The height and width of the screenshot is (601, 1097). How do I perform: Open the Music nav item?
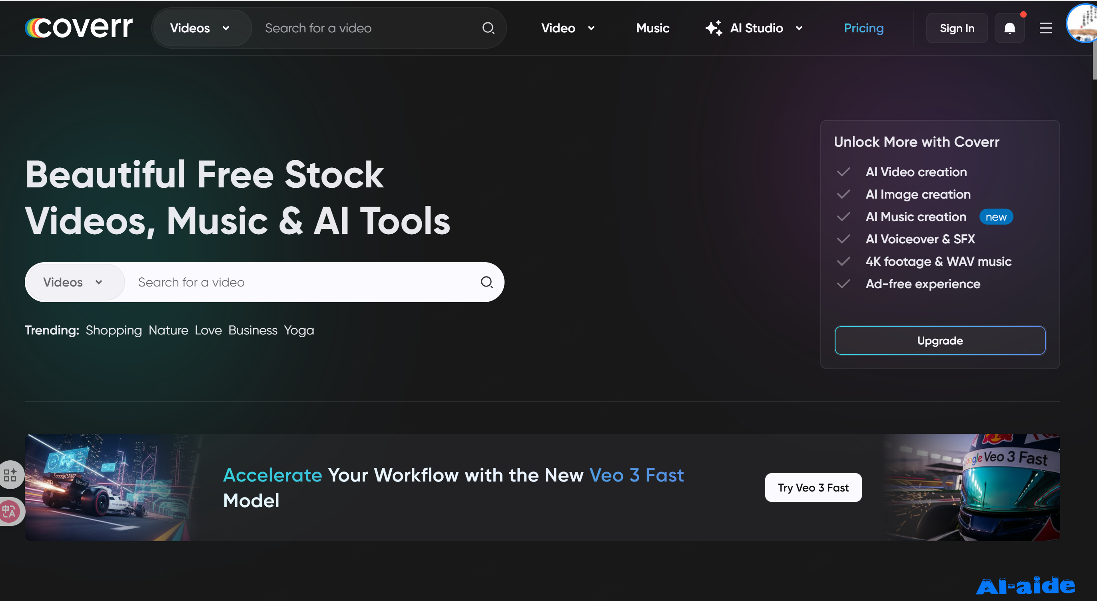[x=652, y=28]
